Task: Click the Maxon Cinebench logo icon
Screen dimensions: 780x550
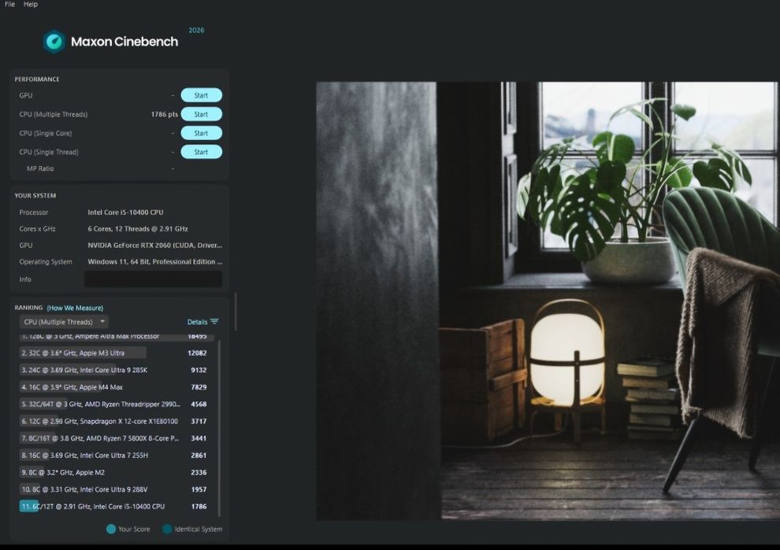Action: click(x=54, y=42)
